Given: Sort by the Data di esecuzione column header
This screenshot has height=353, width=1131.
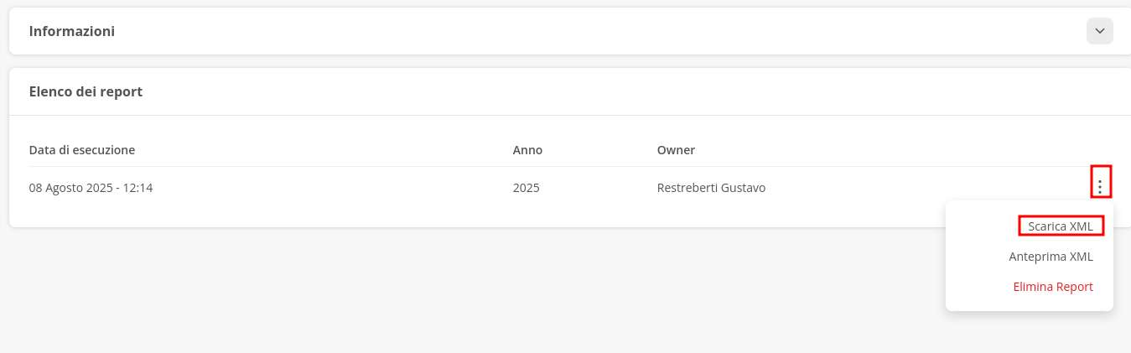Looking at the screenshot, I should click(82, 150).
